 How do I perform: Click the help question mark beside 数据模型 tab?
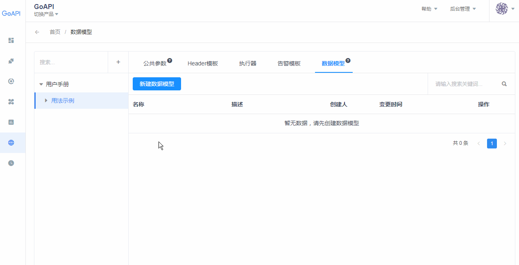click(348, 61)
